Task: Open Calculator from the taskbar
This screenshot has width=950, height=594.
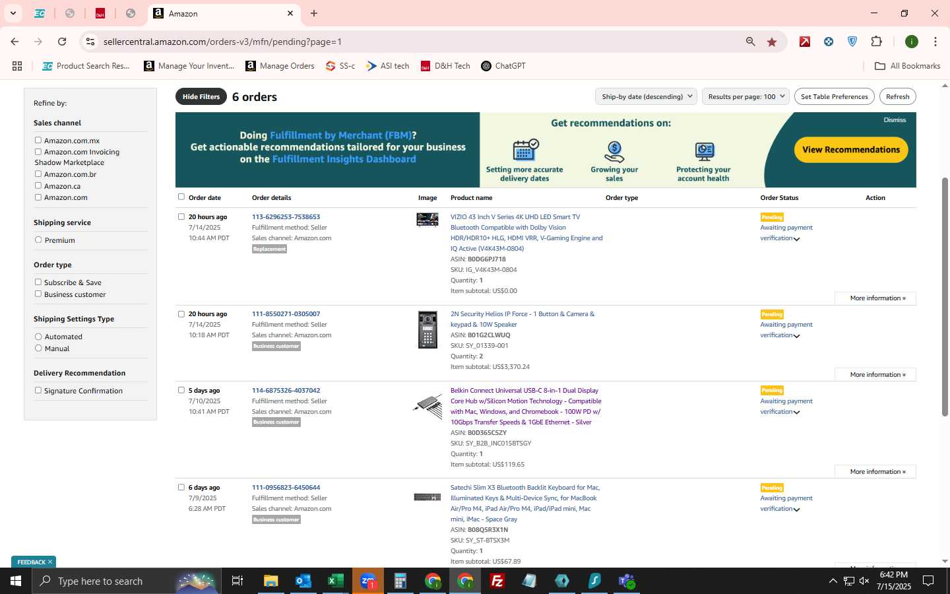Action: (x=400, y=581)
